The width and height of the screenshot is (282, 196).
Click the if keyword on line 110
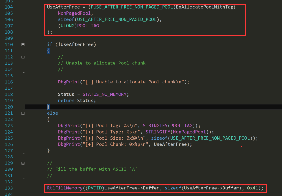coord(50,44)
